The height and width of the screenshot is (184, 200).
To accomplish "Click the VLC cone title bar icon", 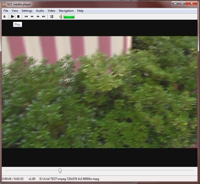I will pyautogui.click(x=4, y=4).
